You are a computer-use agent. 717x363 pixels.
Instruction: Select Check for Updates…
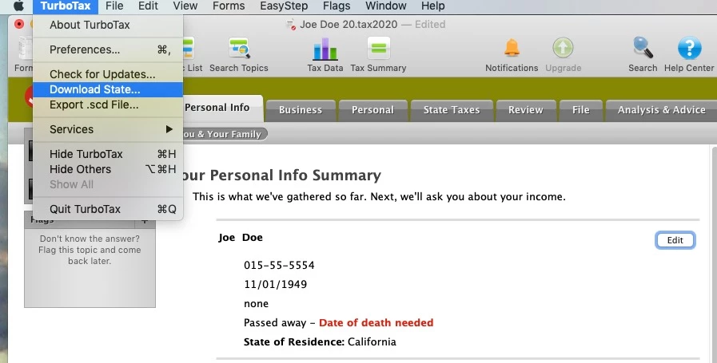[108, 74]
